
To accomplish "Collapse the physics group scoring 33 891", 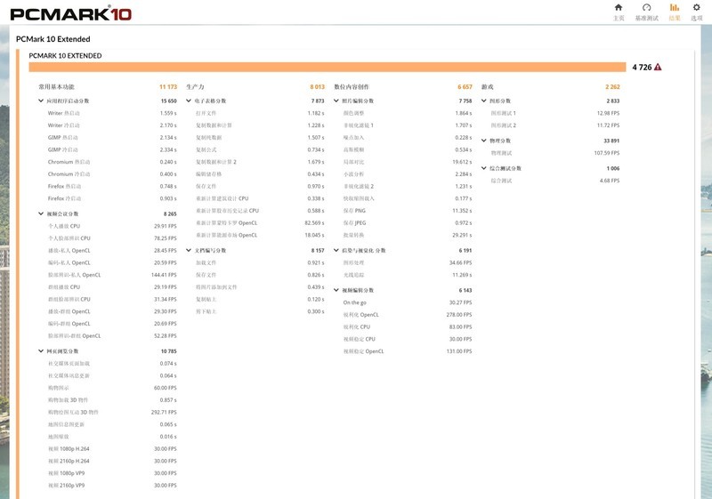I will 483,141.
